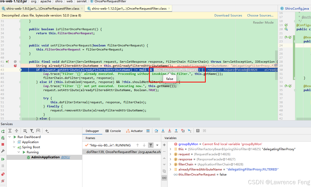The image size is (311, 187).
Task: Click Drop Frame debugger icon
Action: tap(183, 131)
